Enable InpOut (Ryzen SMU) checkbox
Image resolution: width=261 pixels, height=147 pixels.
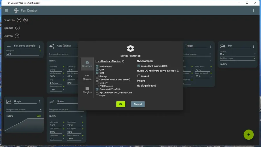point(97,94)
